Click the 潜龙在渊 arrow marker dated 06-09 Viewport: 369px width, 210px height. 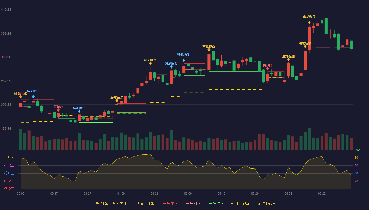pos(288,60)
